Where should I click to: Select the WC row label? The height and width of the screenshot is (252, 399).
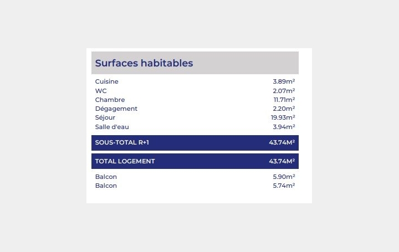(x=101, y=91)
